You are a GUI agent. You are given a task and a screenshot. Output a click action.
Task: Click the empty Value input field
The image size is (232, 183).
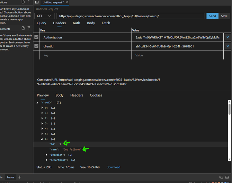point(177,55)
